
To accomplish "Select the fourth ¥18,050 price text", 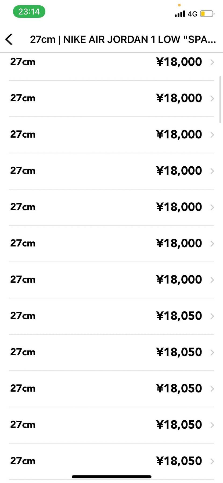I will [x=179, y=425].
